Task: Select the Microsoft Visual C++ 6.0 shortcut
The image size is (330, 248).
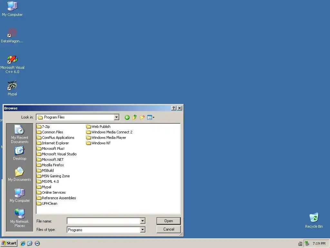Action: tap(12, 64)
